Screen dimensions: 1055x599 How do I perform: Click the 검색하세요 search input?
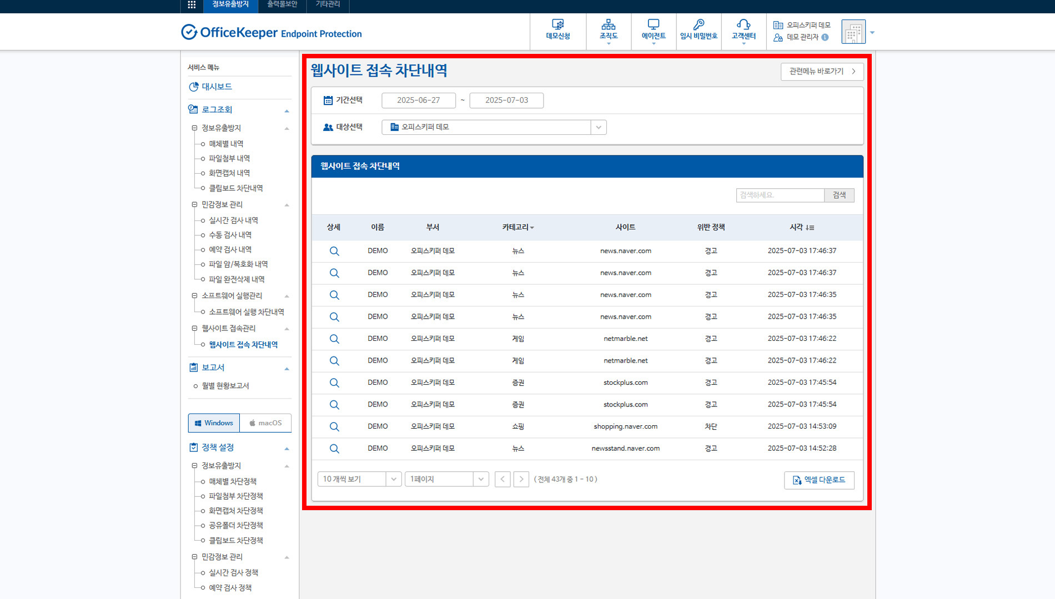780,195
